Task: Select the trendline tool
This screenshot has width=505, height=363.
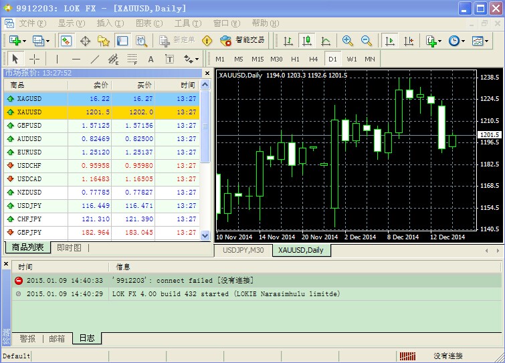Action: coord(95,59)
